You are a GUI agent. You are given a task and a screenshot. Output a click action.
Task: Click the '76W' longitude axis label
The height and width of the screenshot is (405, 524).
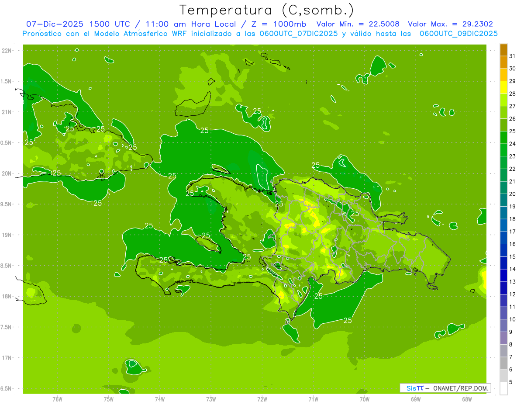[57, 399]
